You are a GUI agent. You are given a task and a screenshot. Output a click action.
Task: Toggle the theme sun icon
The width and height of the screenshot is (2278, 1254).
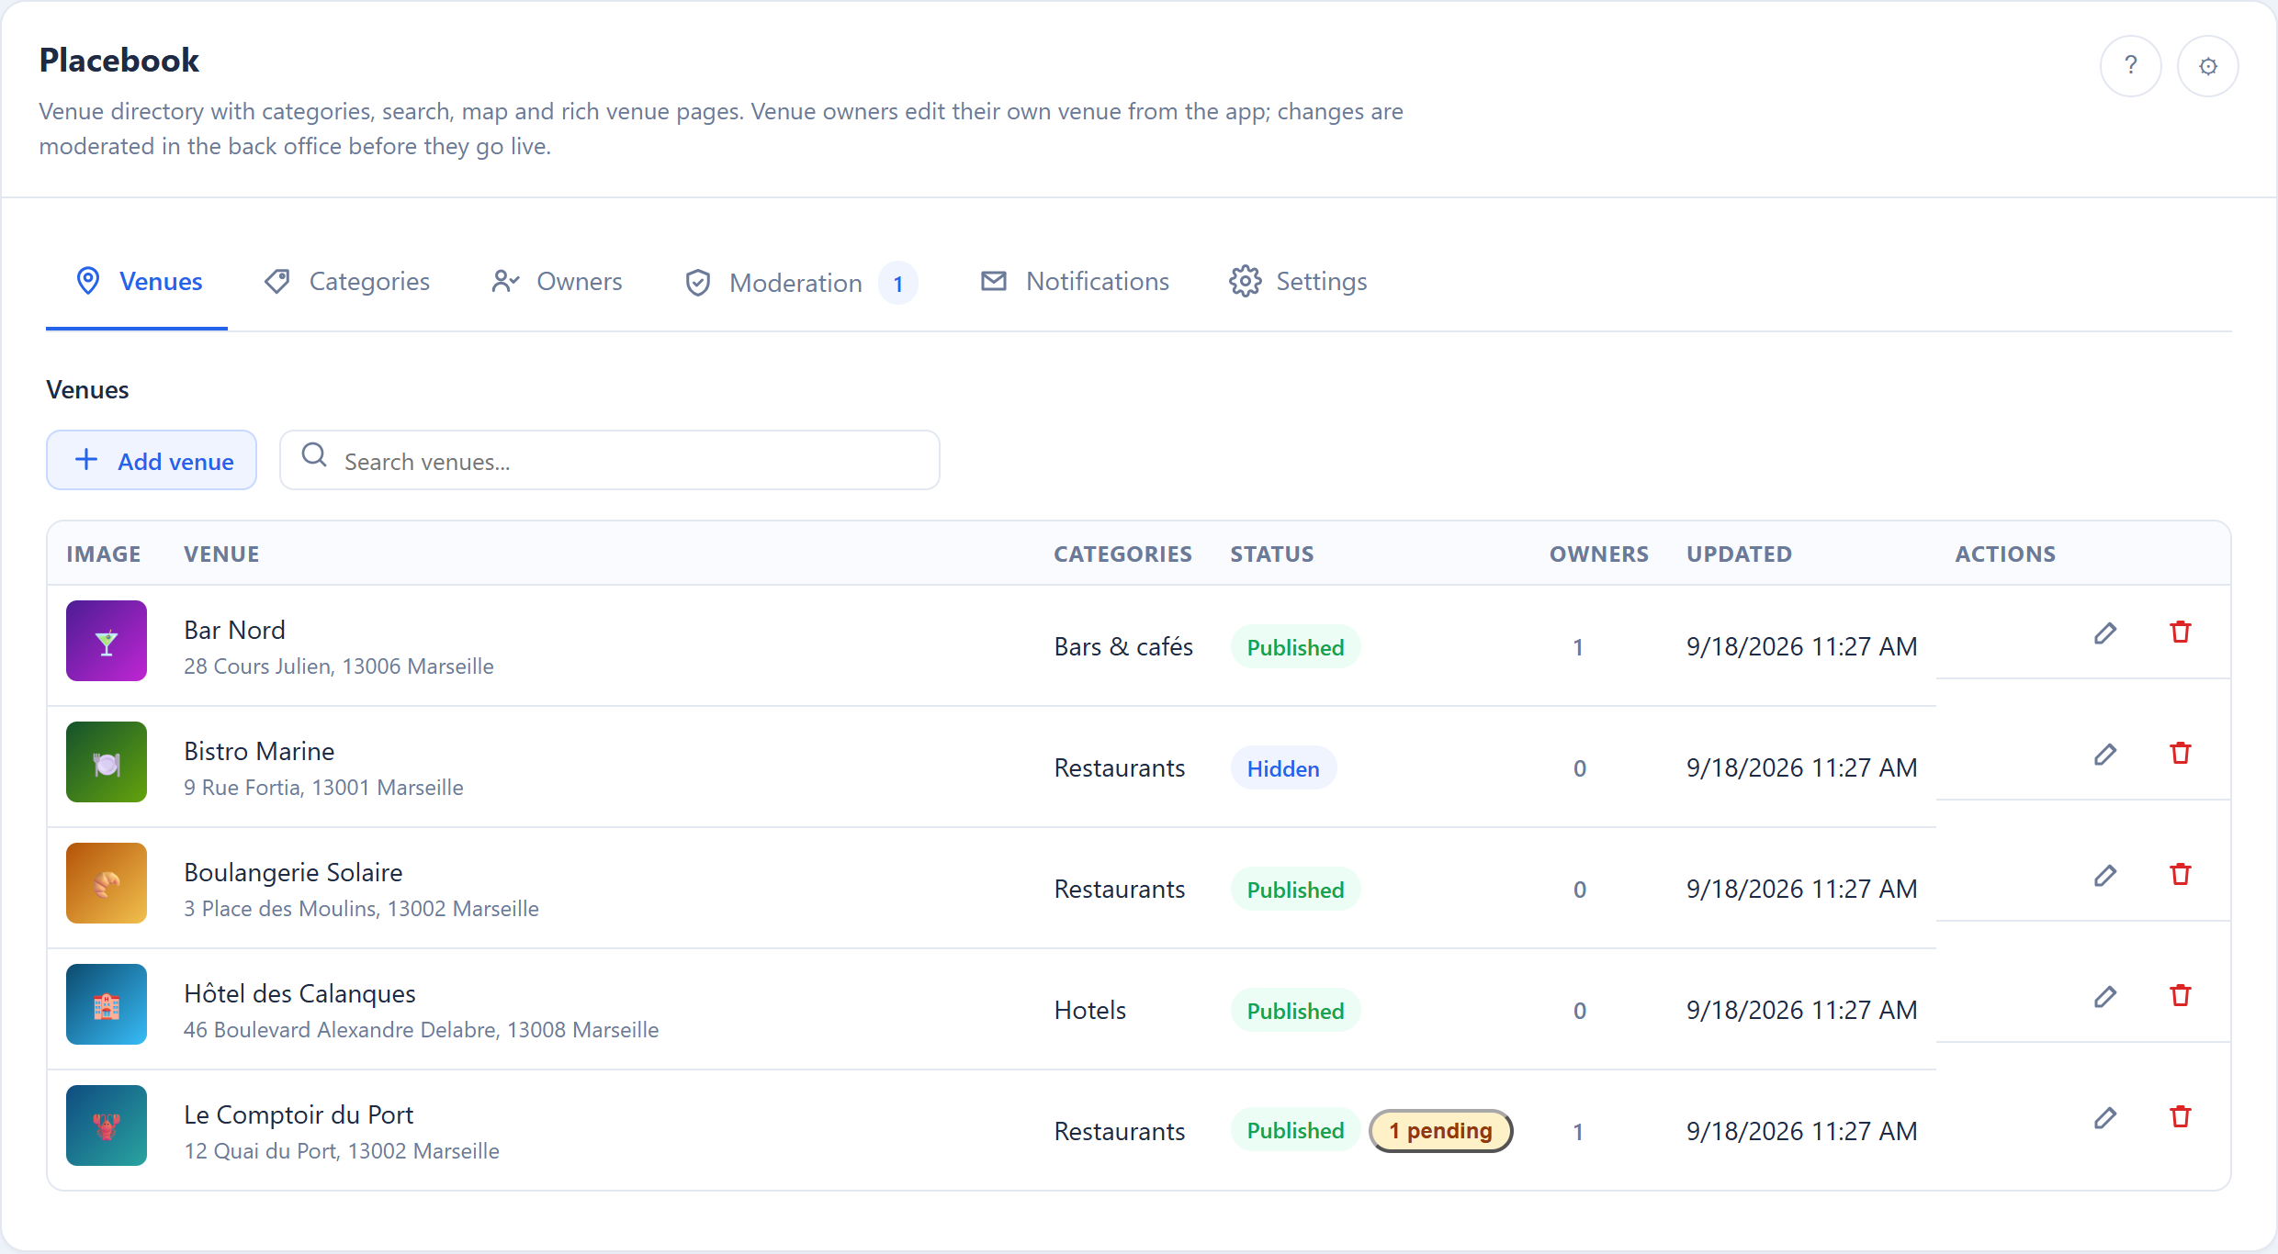click(2207, 66)
